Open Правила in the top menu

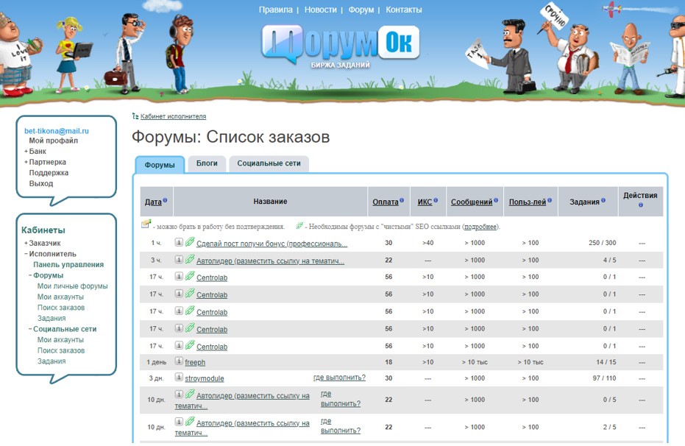(x=276, y=10)
